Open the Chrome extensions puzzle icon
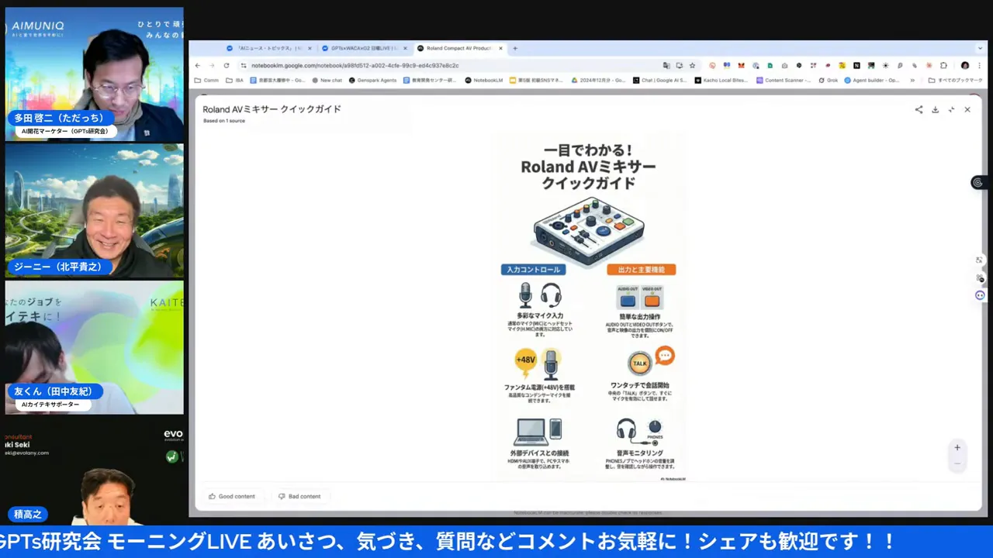The image size is (993, 558). (943, 65)
